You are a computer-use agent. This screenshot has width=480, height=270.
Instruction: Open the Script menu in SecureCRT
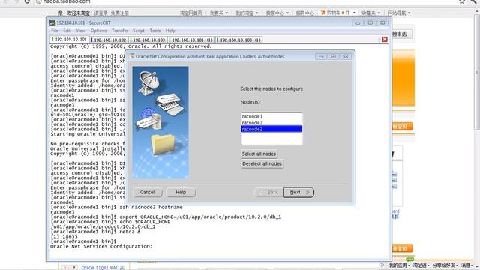pyautogui.click(x=138, y=31)
